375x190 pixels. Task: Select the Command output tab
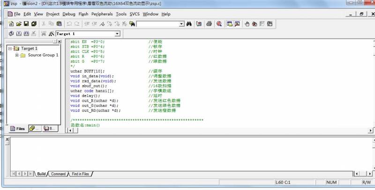(x=58, y=174)
